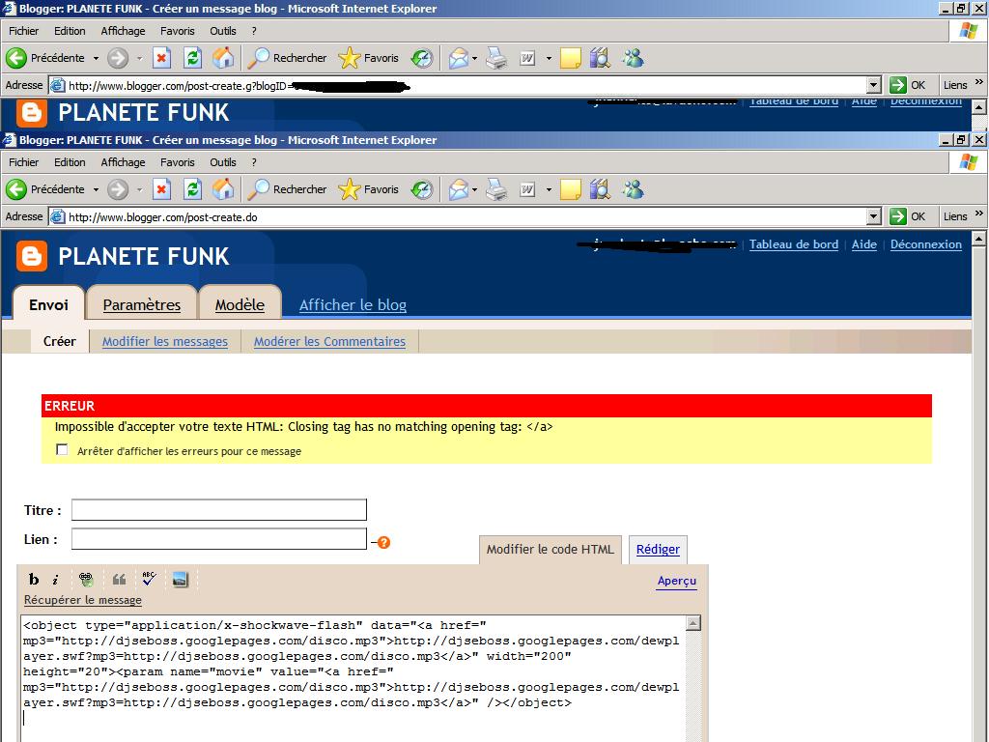
Task: Open the Outils menu in the front window
Action: pyautogui.click(x=223, y=162)
